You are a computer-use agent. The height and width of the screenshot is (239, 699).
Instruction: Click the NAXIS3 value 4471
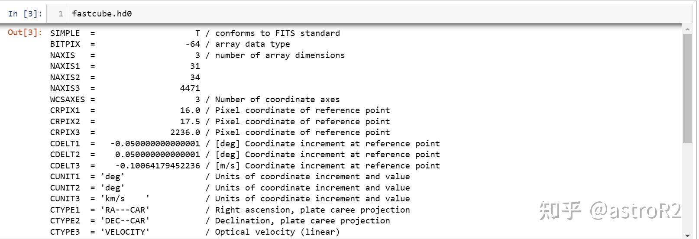pyautogui.click(x=190, y=88)
